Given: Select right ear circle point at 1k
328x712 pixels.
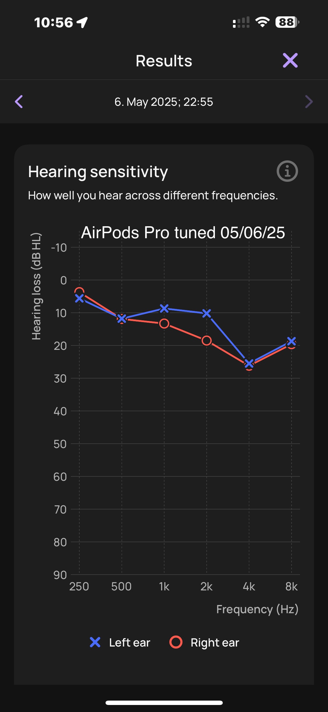Looking at the screenshot, I should [x=164, y=324].
